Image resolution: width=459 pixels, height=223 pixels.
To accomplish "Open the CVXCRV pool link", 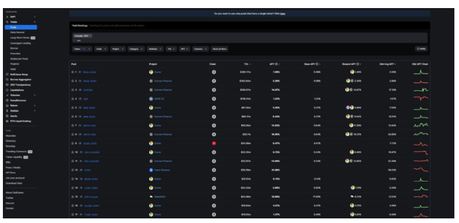I will (x=88, y=90).
